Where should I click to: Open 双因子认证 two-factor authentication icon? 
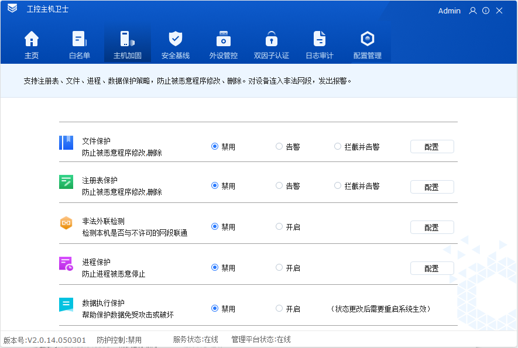[x=271, y=40]
